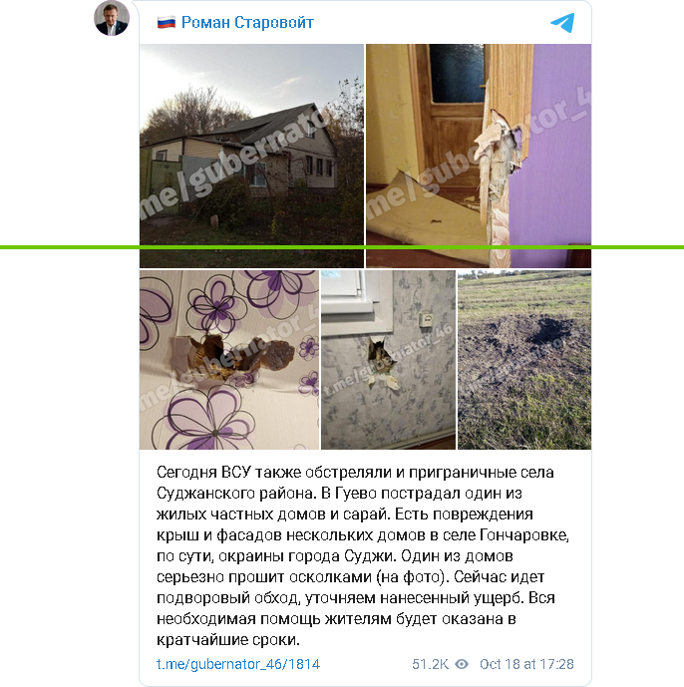
Task: Click the Oct 18 at 17:28 timestamp
Action: pyautogui.click(x=526, y=664)
